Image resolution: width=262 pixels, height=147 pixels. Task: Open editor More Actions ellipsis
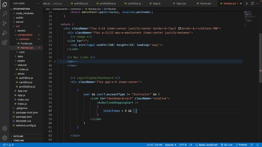[x=257, y=4]
